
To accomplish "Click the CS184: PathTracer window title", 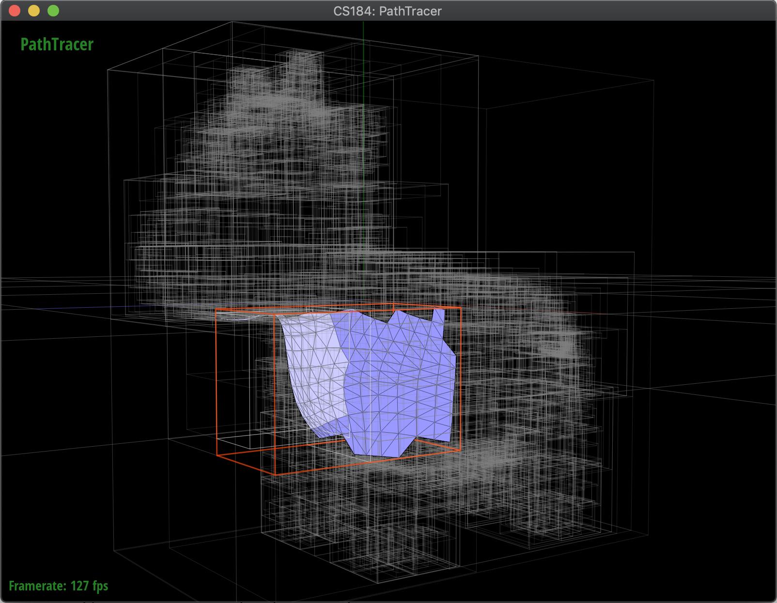I will 388,11.
